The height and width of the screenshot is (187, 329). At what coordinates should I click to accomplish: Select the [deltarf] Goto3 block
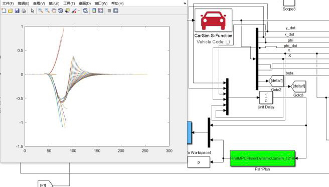click(x=298, y=86)
